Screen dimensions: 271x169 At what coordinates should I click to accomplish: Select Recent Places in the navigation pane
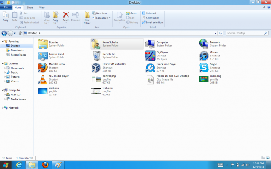click(x=19, y=55)
